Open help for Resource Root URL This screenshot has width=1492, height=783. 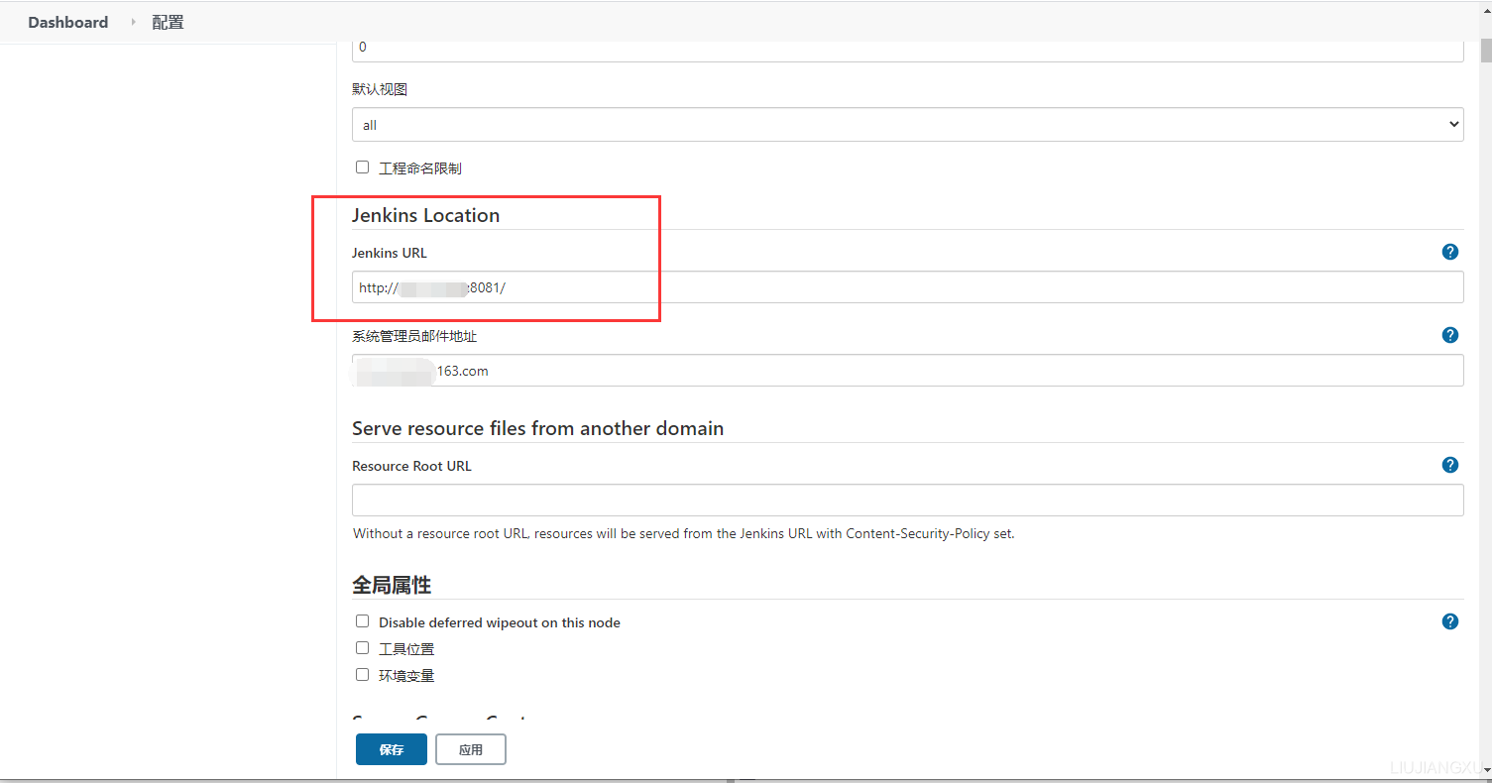coord(1449,465)
